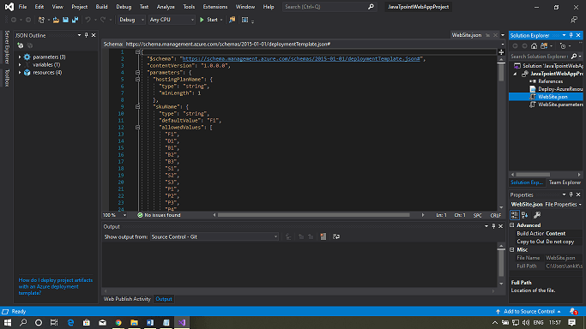Open the Server Explorer side tab

(7, 47)
